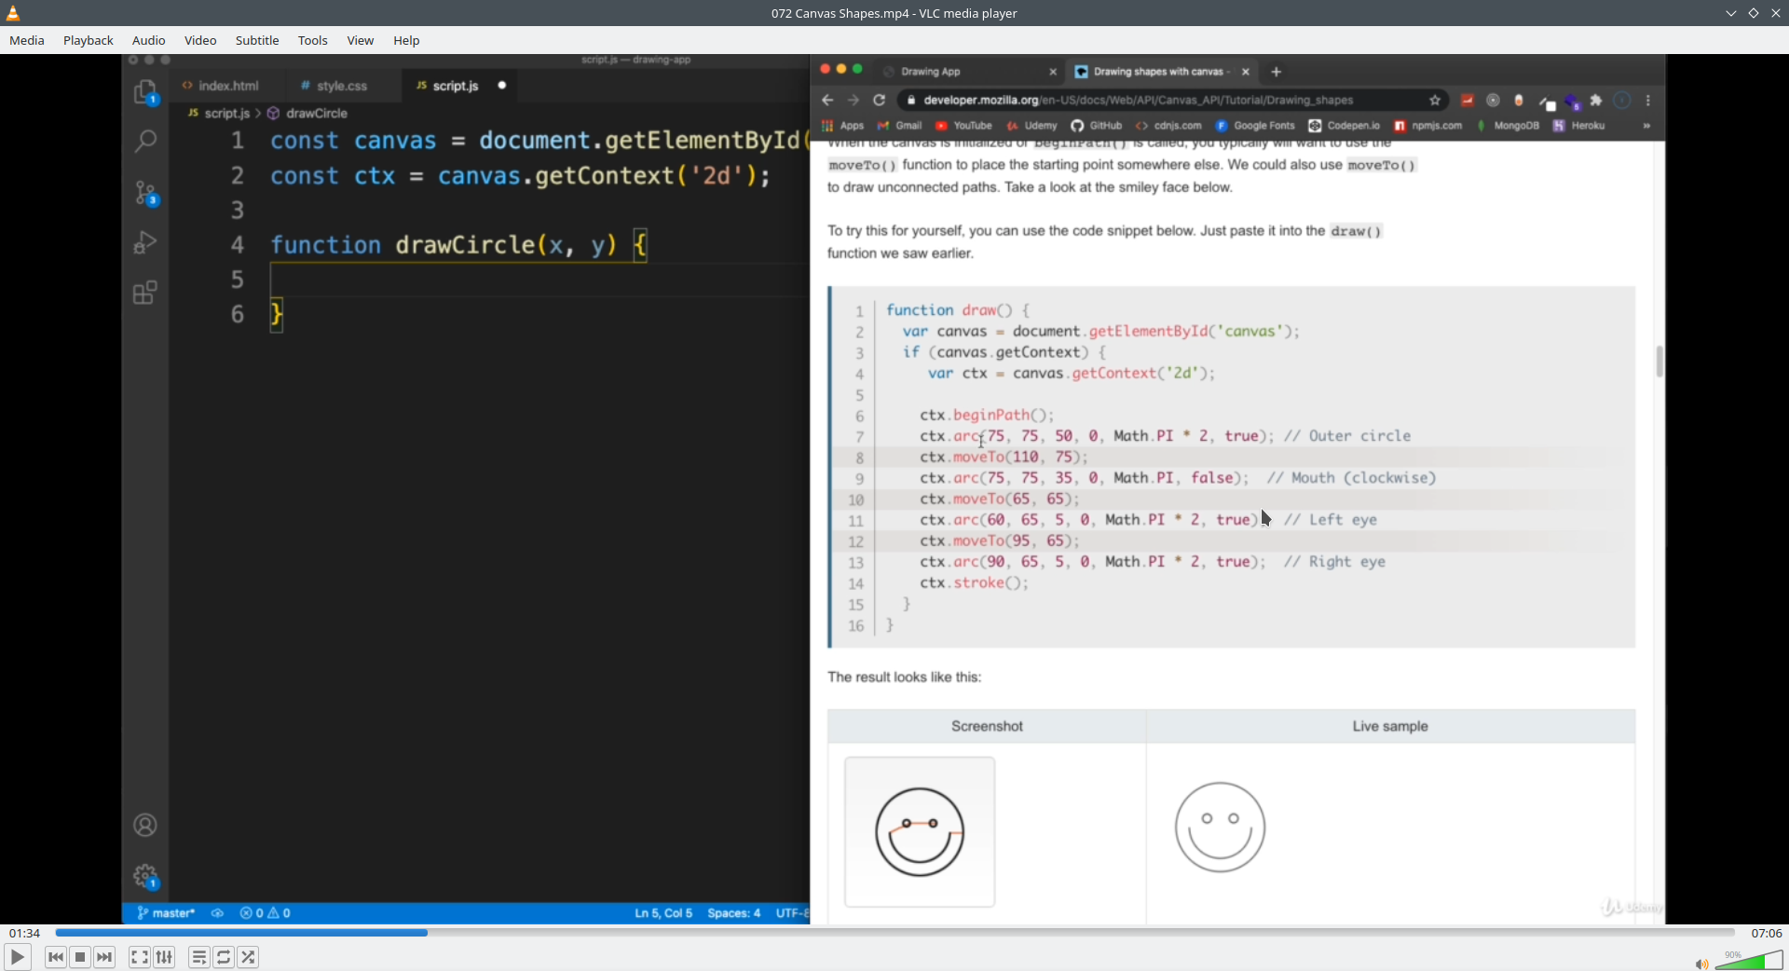Open the Video menu
1789x971 pixels.
pyautogui.click(x=200, y=40)
